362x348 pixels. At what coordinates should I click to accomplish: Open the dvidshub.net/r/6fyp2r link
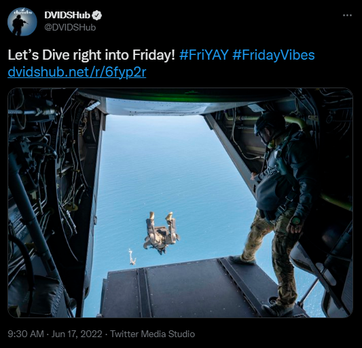(x=77, y=72)
